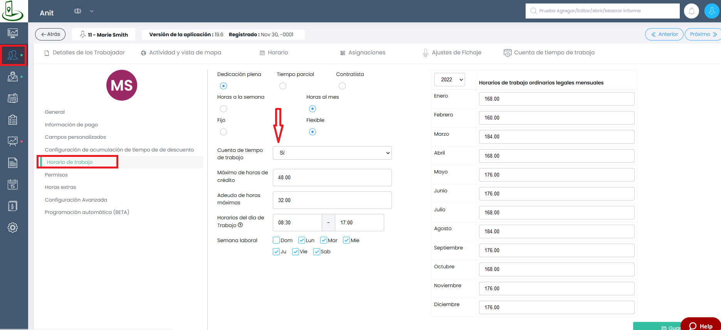Check the Dom weekday checkbox

[276, 240]
